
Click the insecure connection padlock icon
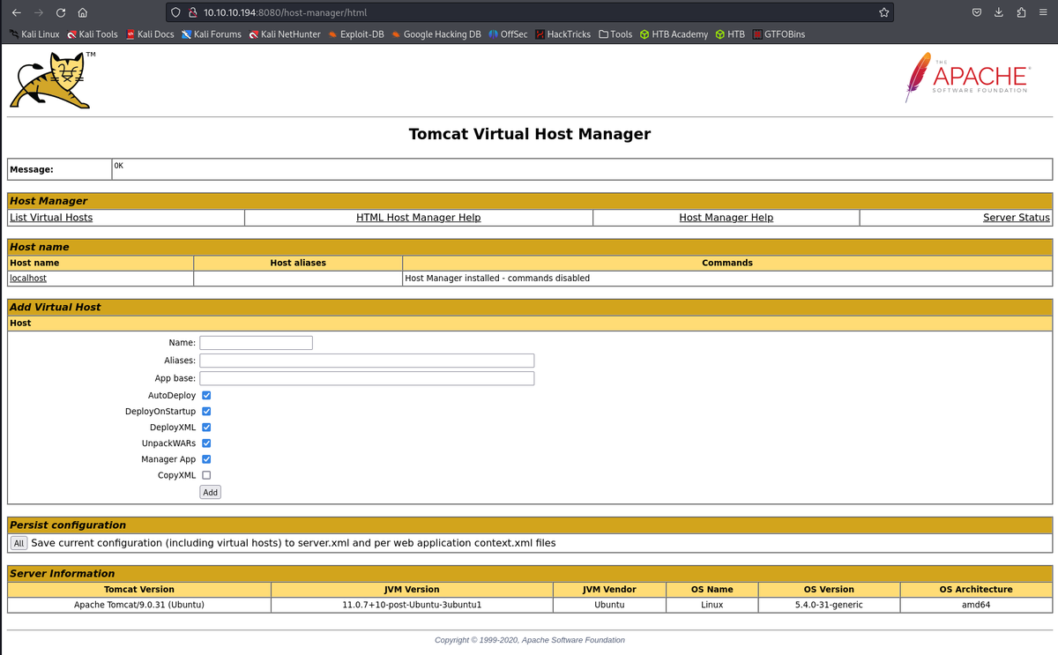click(191, 12)
